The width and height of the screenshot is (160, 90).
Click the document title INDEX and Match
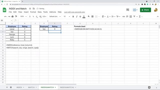click(x=18, y=9)
